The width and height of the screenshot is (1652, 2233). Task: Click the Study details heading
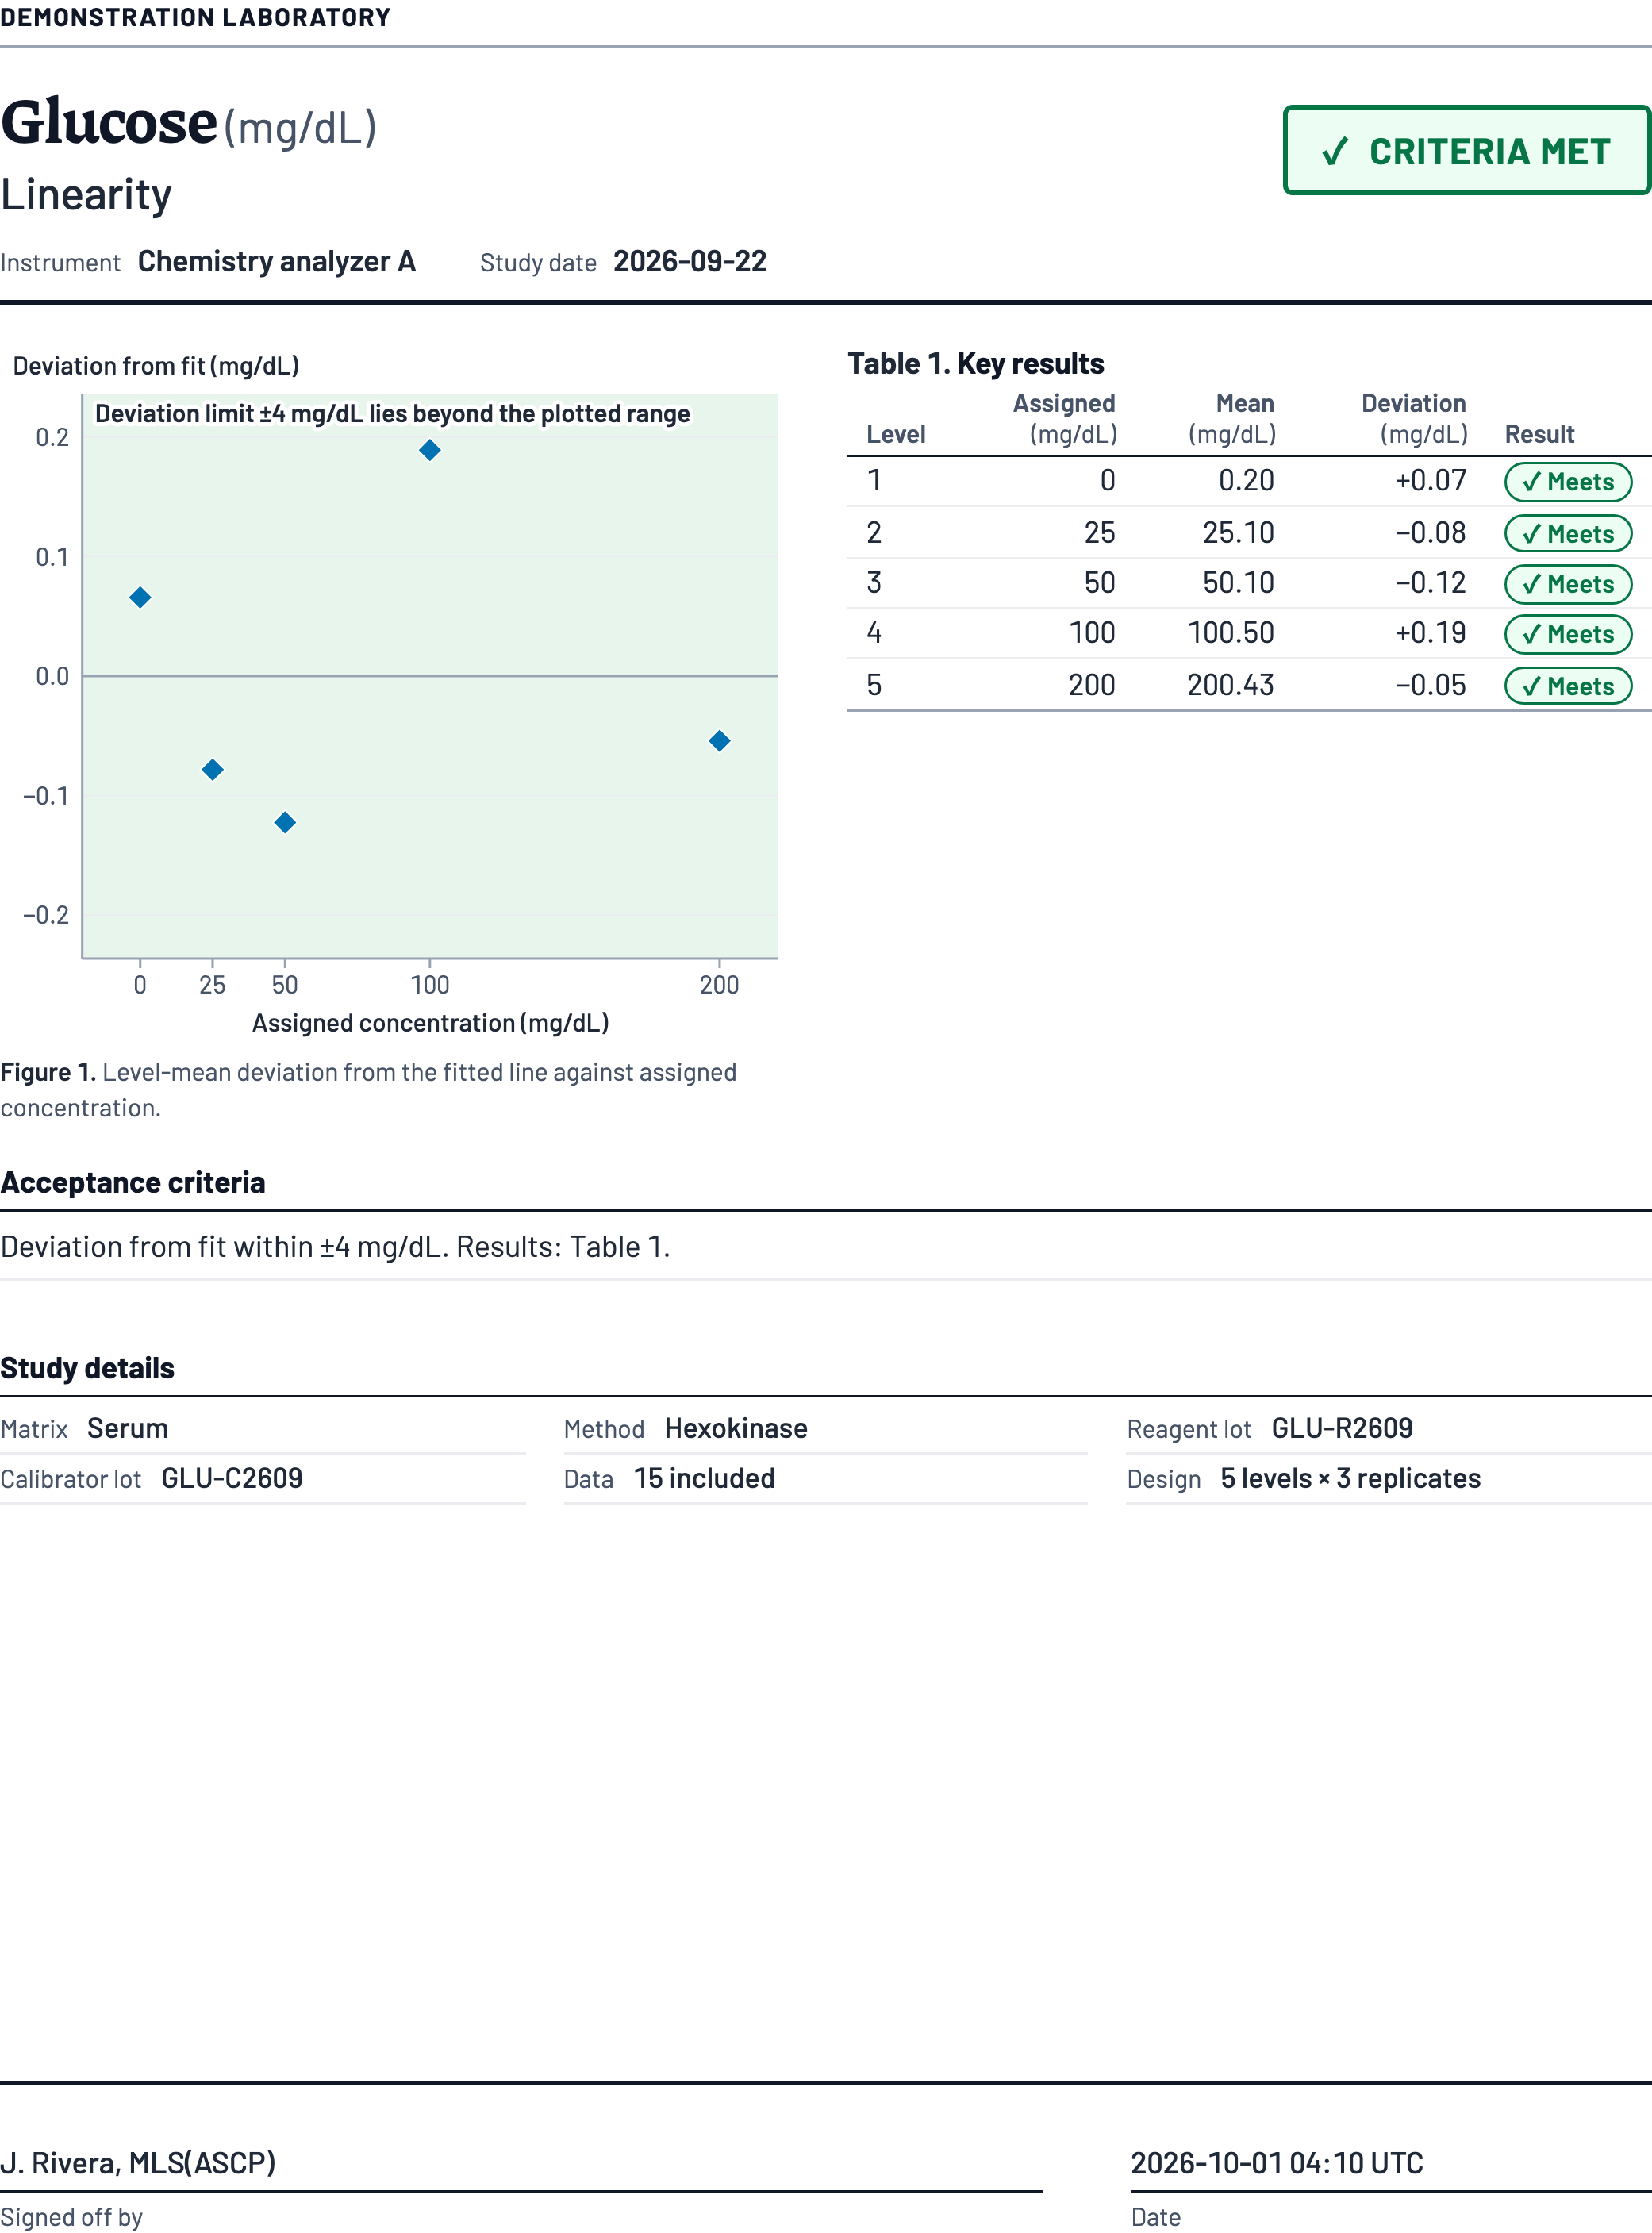click(87, 1368)
